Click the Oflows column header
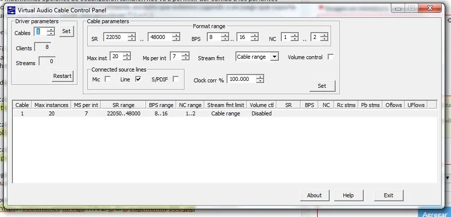 pos(393,105)
